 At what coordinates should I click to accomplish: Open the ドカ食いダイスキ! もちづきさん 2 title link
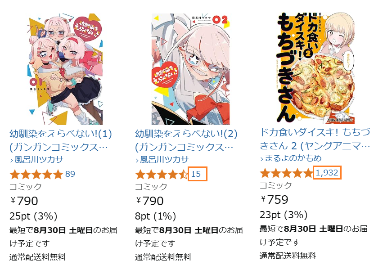click(x=315, y=139)
